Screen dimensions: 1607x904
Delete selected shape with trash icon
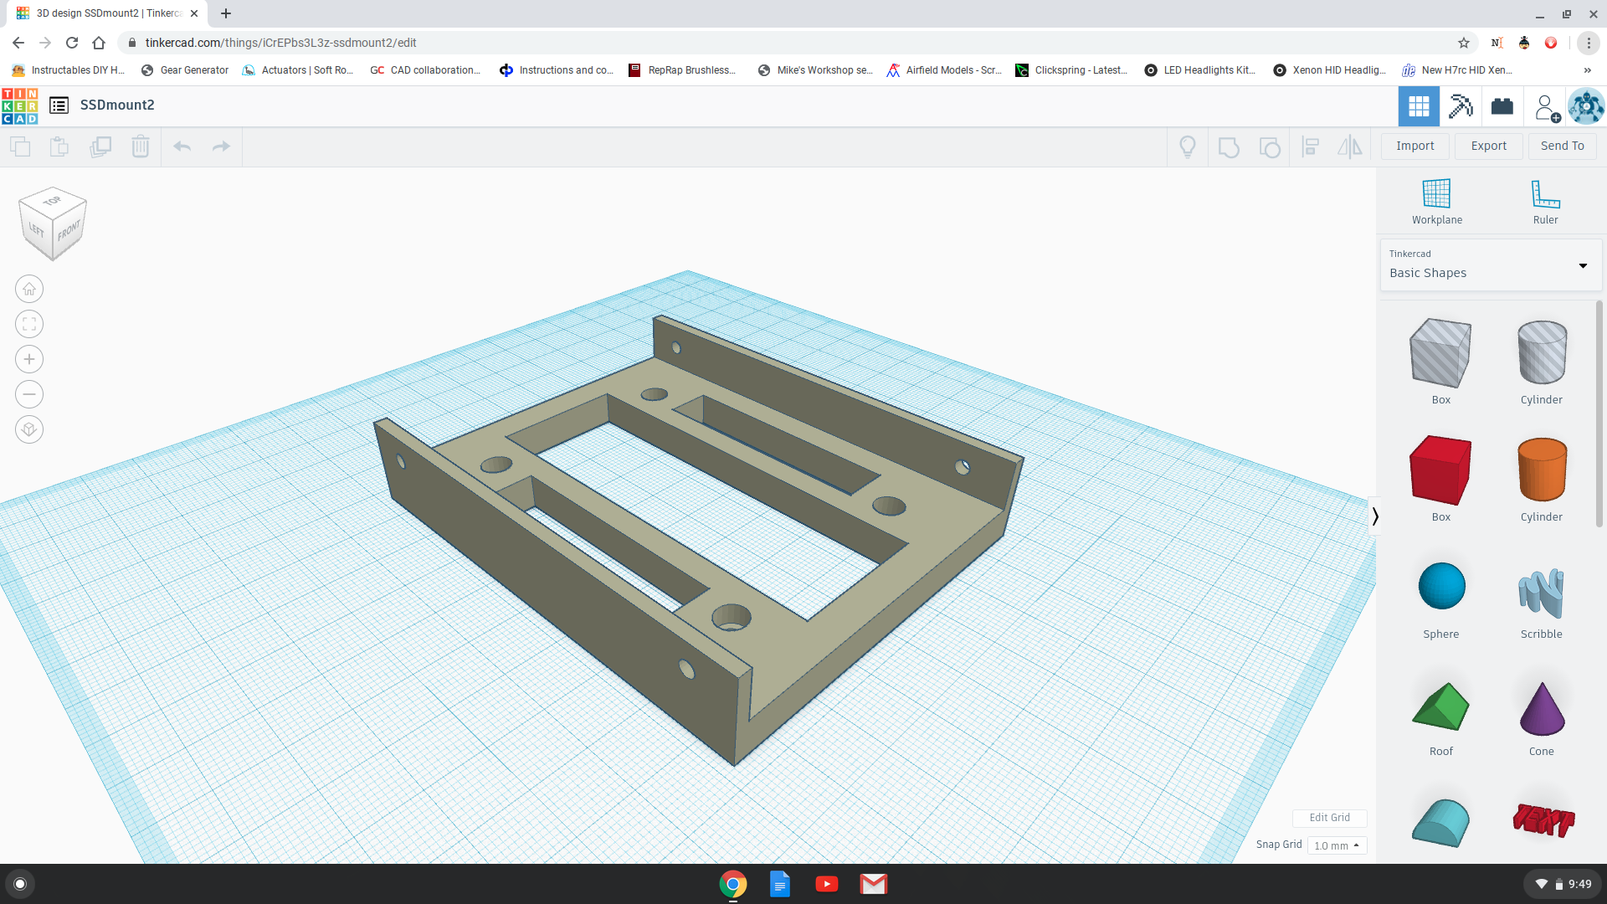click(x=140, y=146)
